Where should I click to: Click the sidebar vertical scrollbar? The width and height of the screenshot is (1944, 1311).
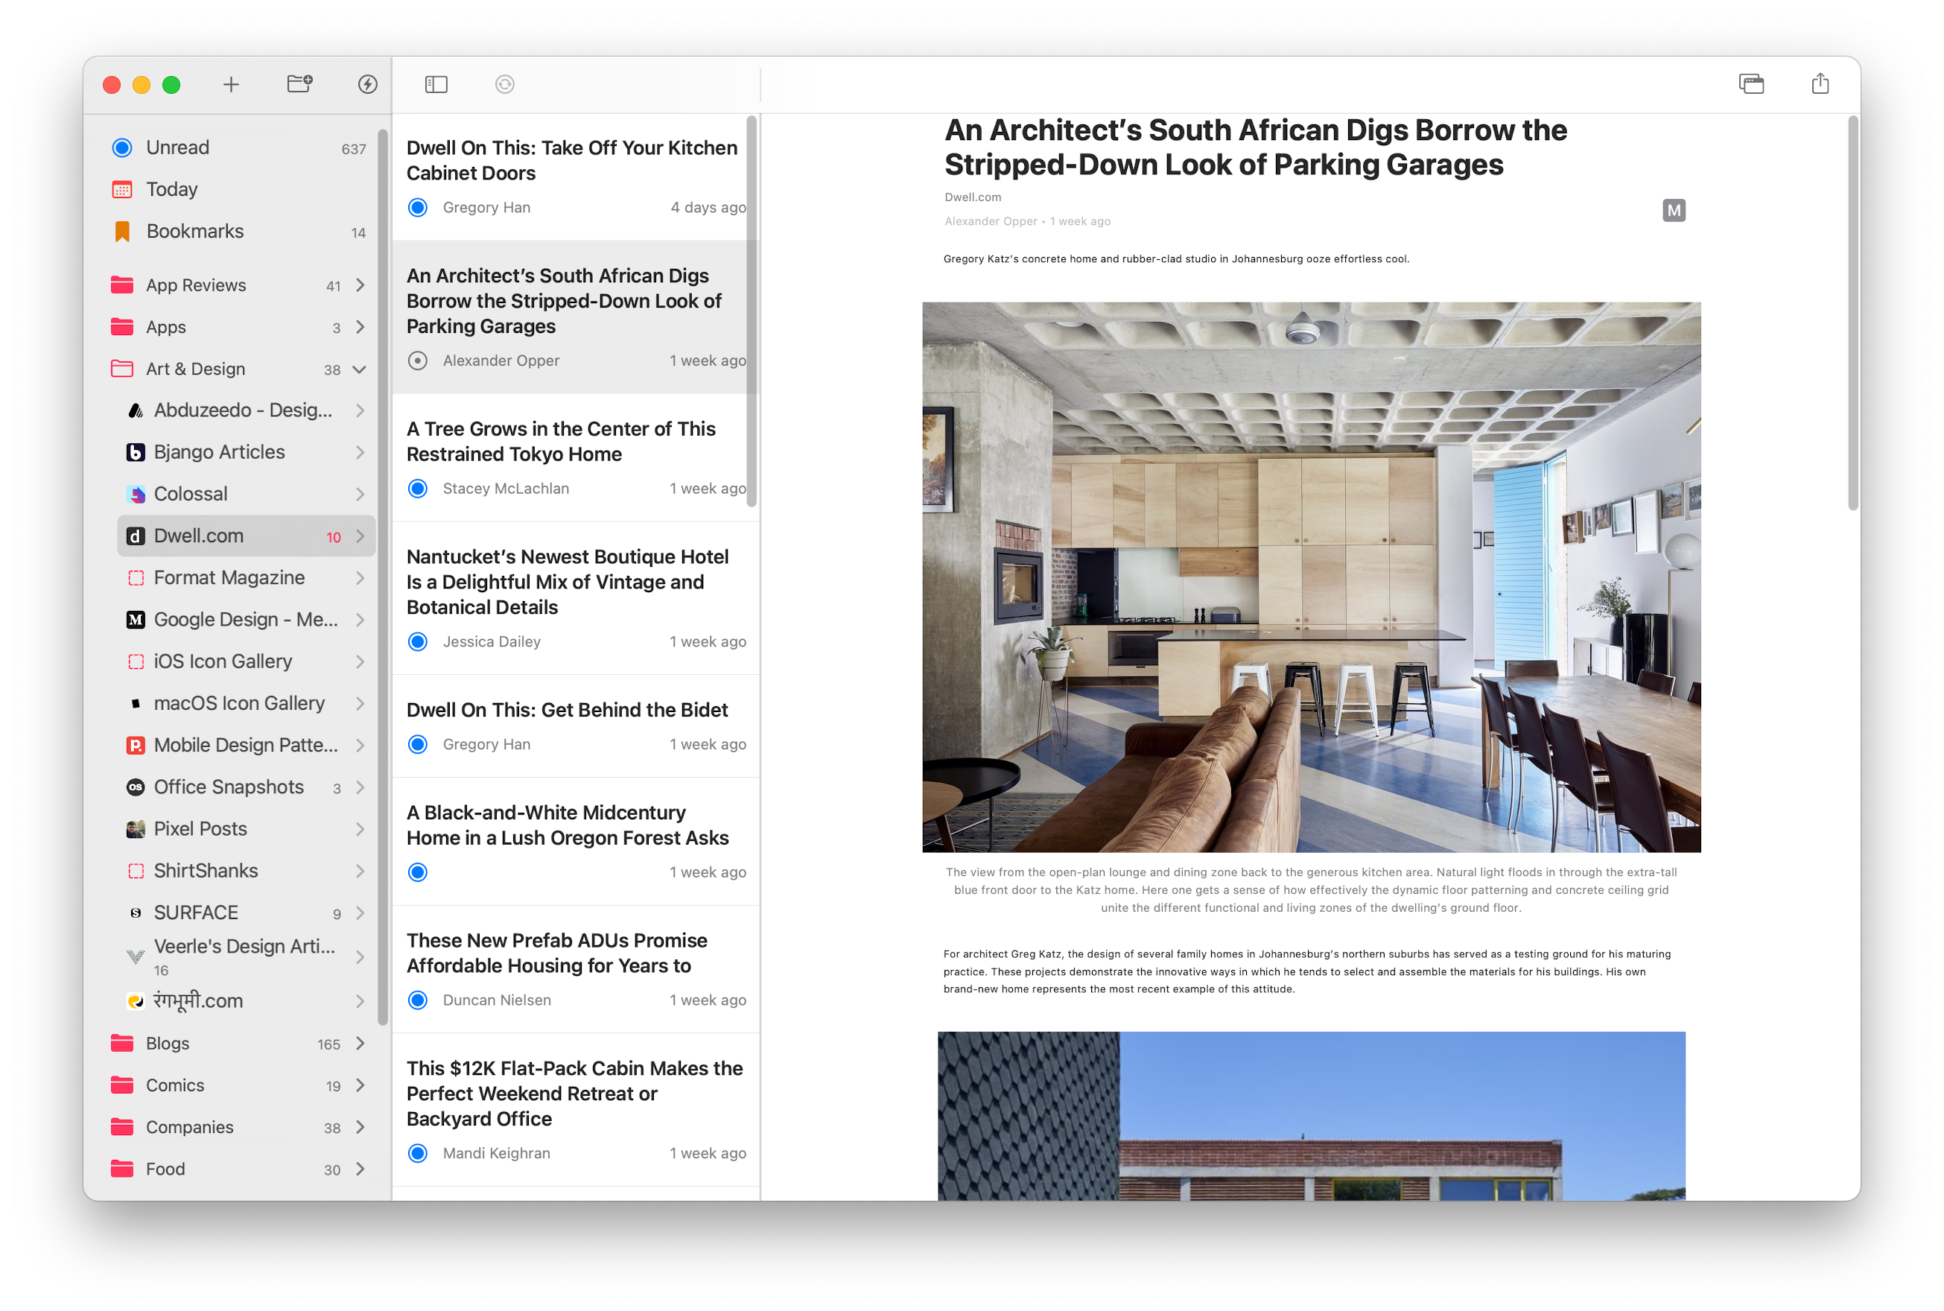coord(383,577)
